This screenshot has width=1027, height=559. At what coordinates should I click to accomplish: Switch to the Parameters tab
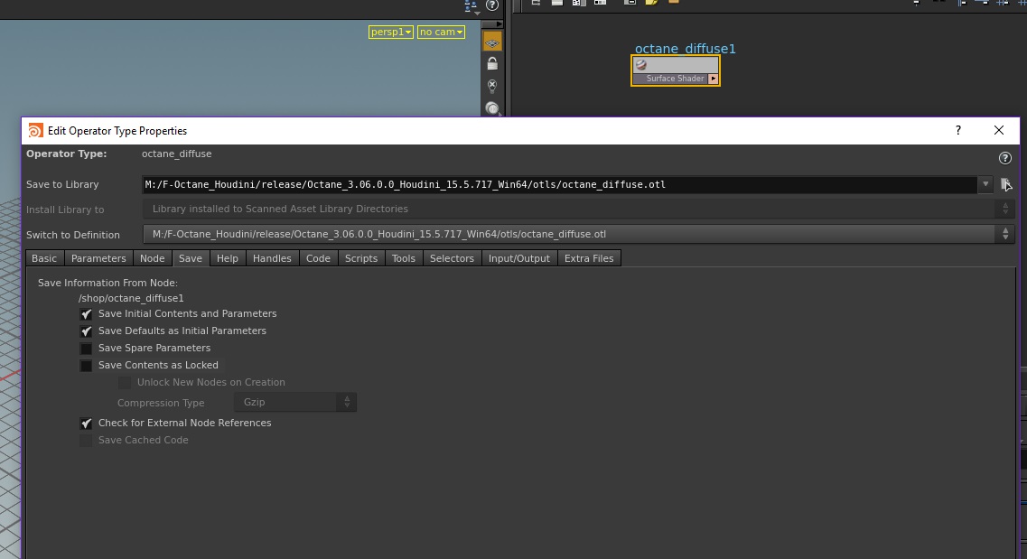tap(98, 258)
